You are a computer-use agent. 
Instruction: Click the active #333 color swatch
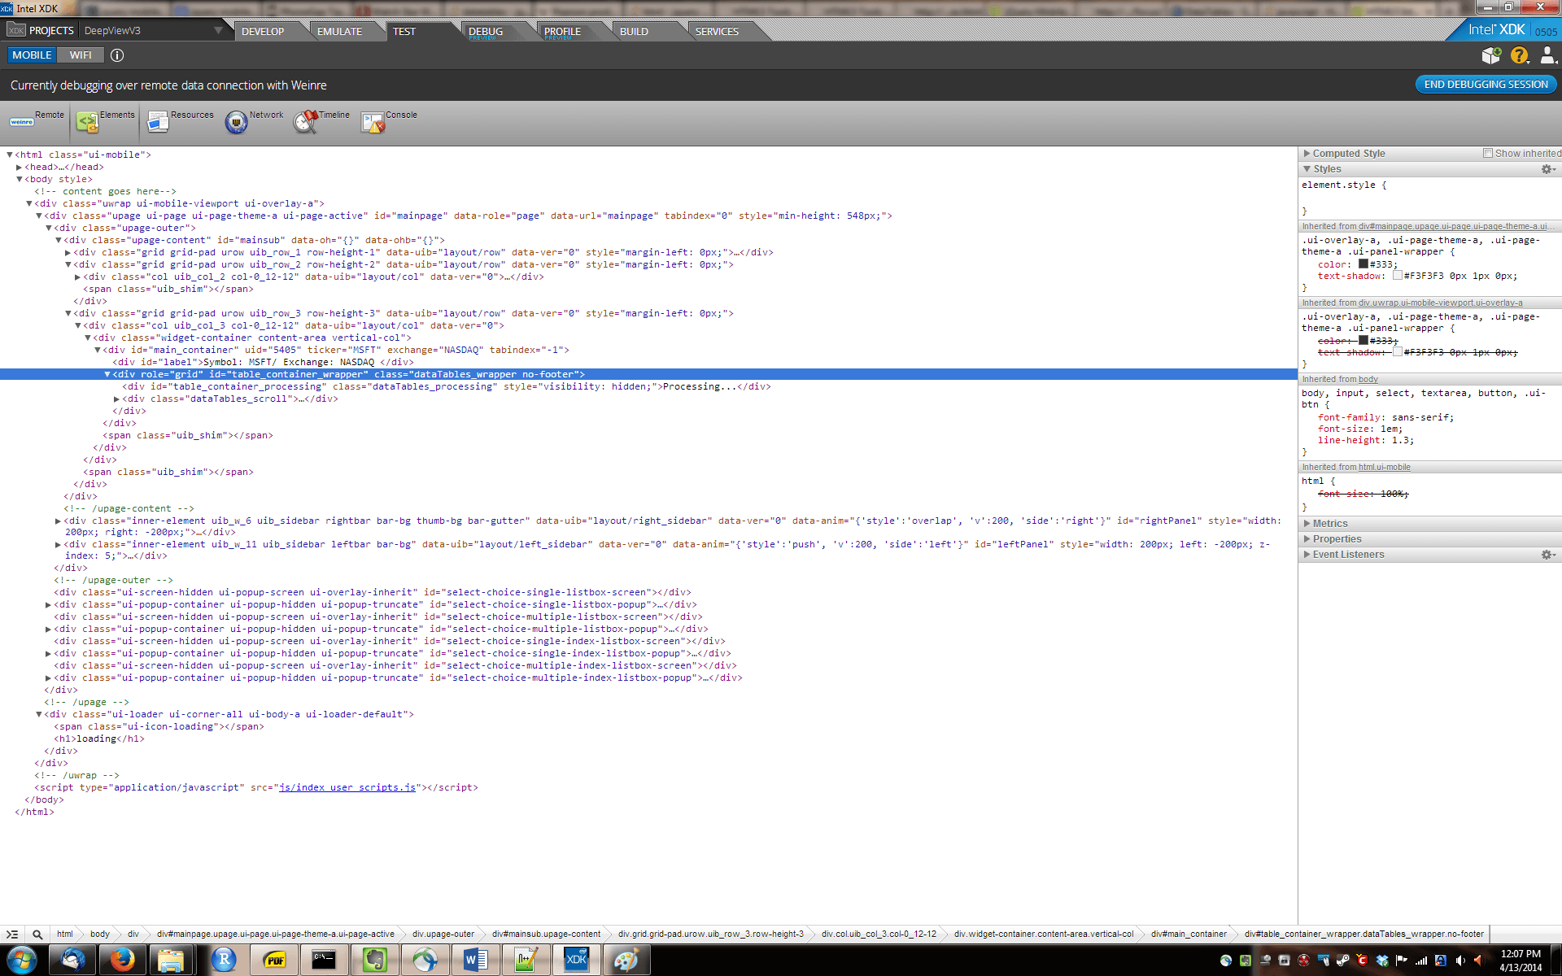(1363, 264)
